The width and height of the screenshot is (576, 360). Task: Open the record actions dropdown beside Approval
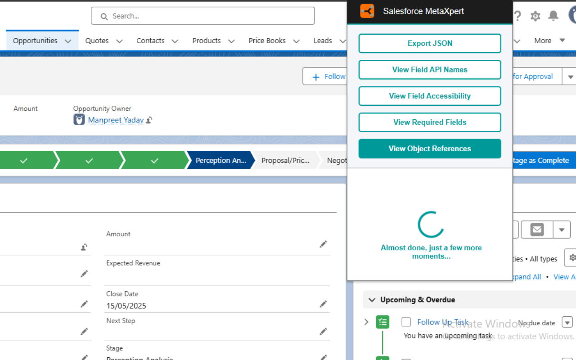point(570,76)
